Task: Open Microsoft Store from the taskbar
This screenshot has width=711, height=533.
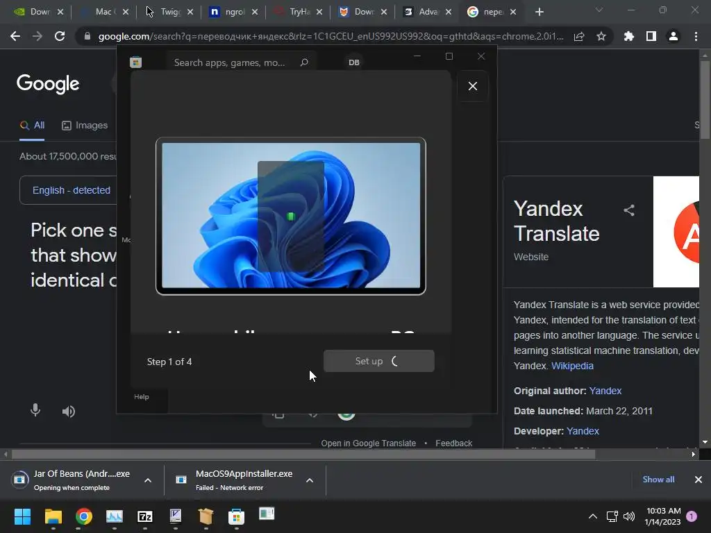Action: 236,516
